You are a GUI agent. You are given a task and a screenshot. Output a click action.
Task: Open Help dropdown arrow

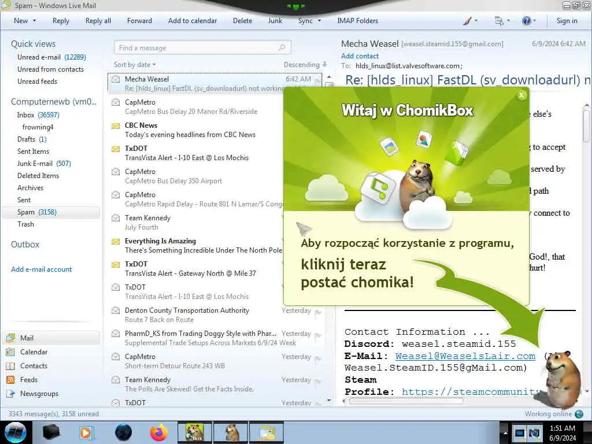click(x=534, y=21)
